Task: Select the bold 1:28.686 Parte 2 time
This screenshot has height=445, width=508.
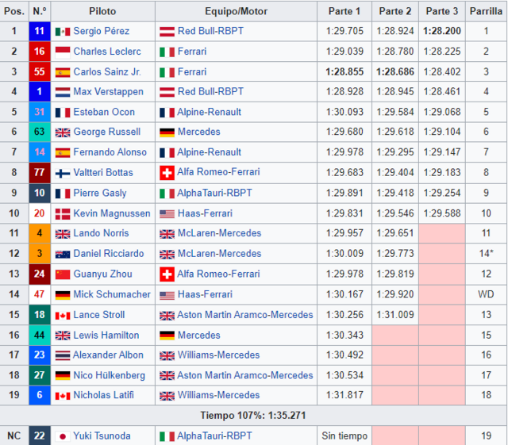Action: click(x=395, y=72)
